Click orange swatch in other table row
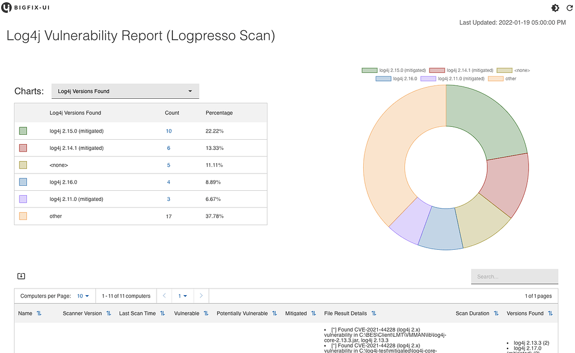 click(x=23, y=216)
